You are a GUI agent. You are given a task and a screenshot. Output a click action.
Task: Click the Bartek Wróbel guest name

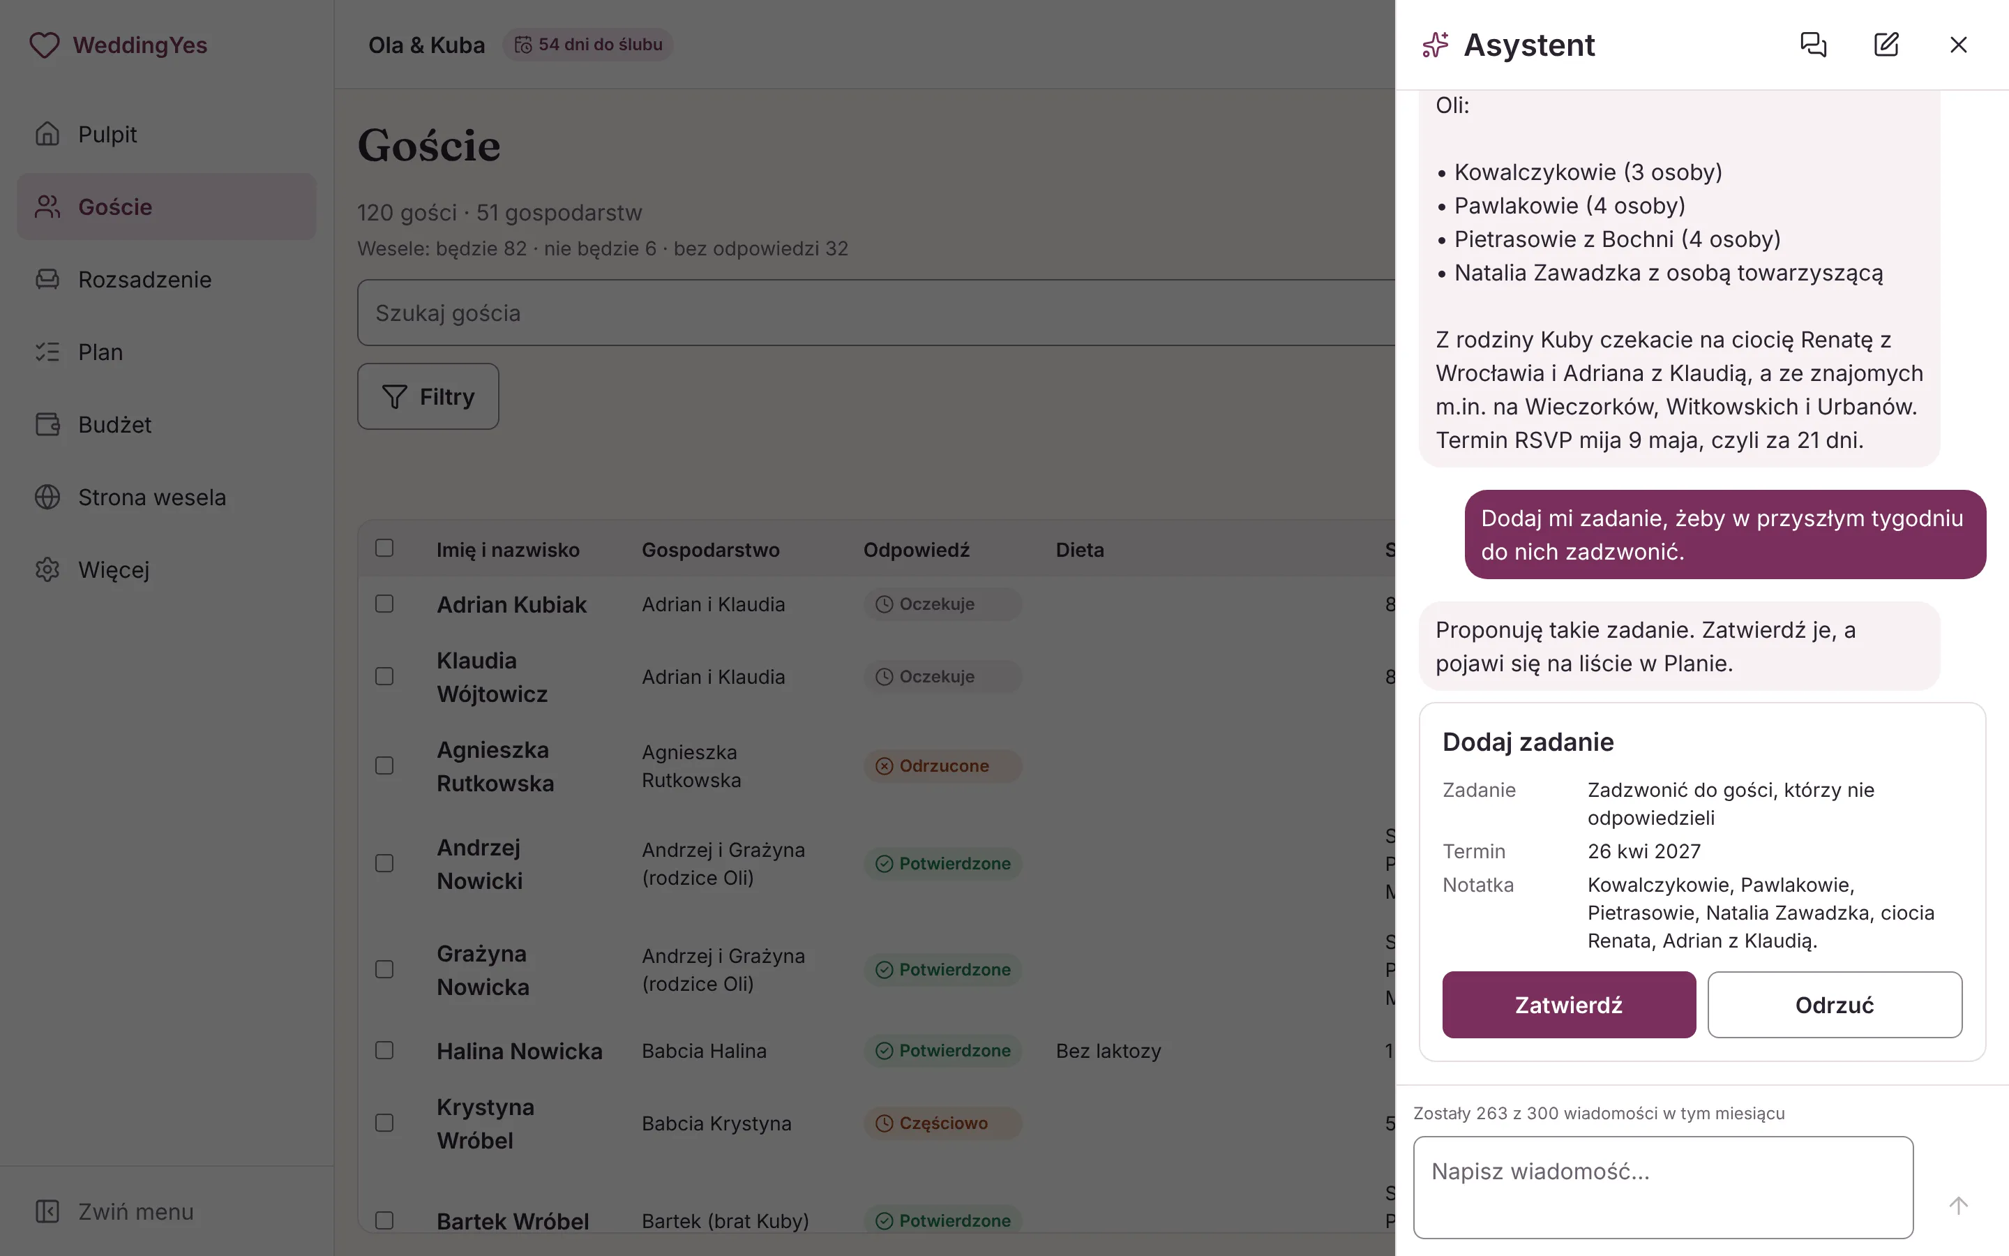click(x=513, y=1221)
